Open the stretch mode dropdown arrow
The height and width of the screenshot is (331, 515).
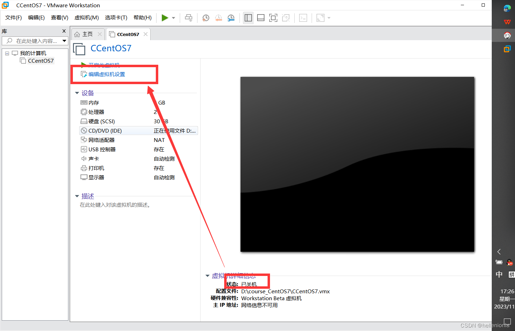click(329, 18)
